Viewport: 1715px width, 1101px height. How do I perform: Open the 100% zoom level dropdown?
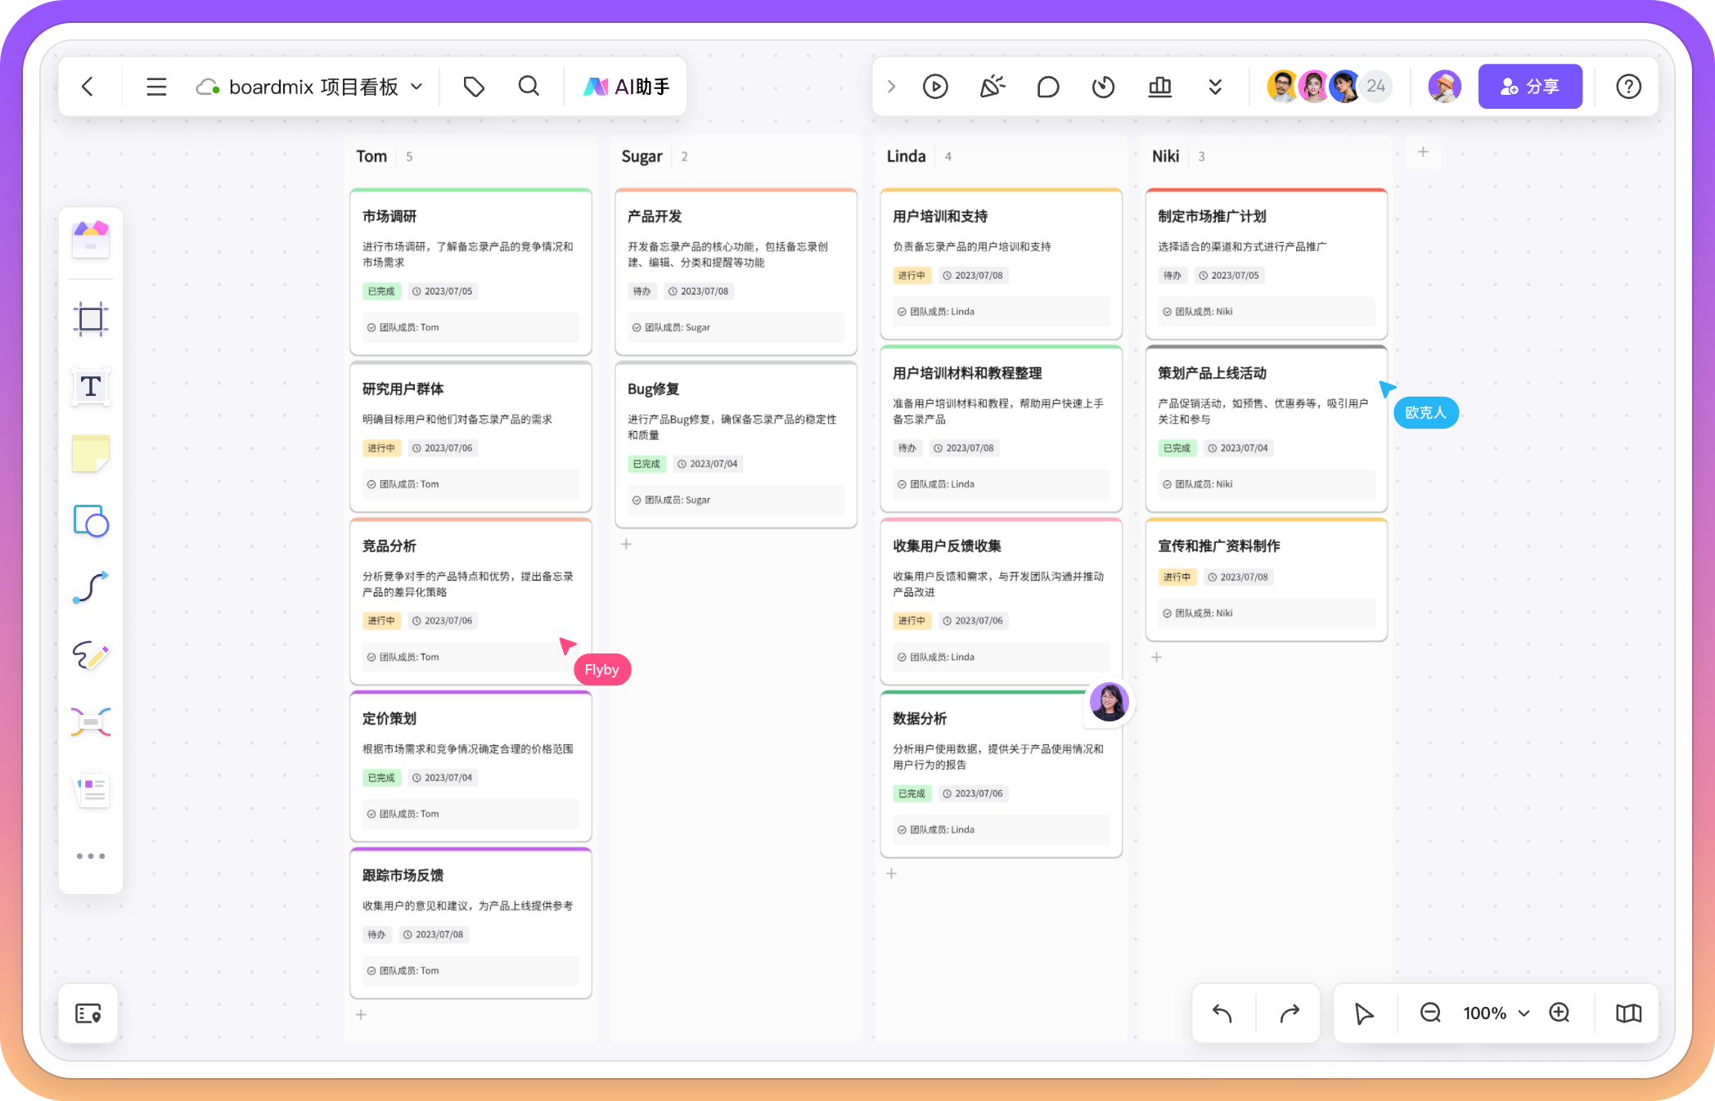tap(1496, 1013)
